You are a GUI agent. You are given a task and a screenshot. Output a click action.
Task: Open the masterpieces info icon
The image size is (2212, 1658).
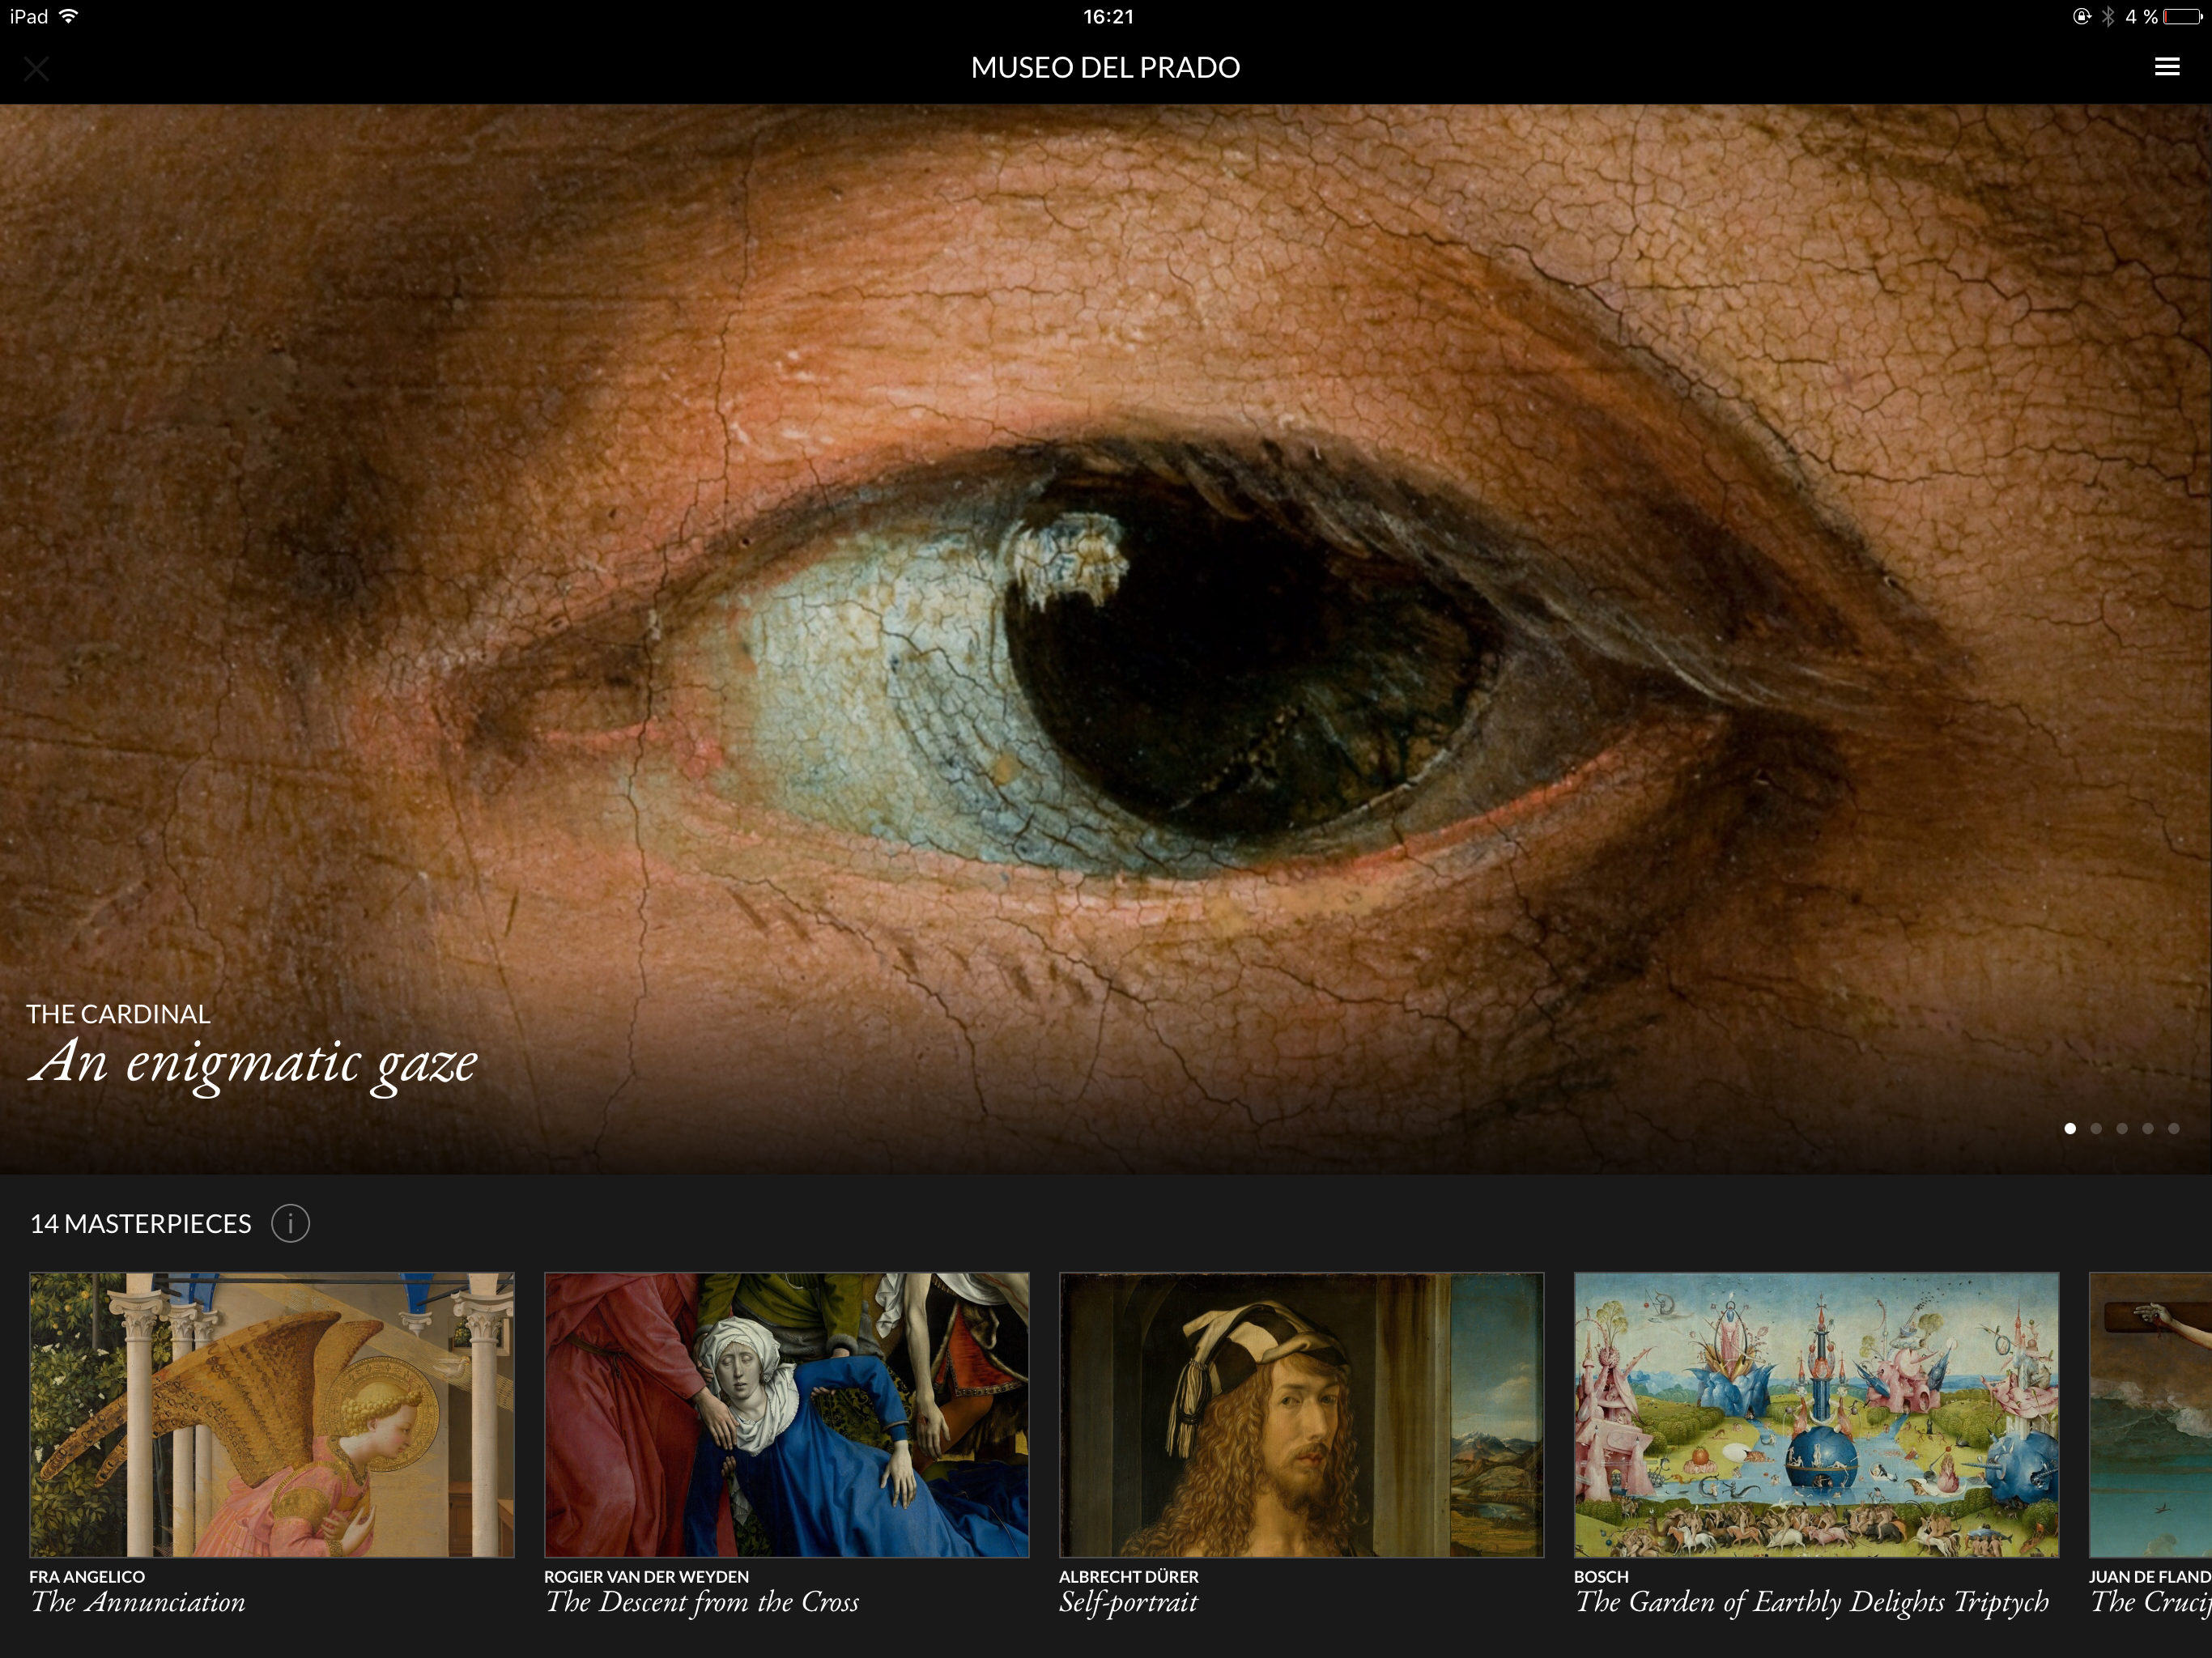coord(290,1223)
